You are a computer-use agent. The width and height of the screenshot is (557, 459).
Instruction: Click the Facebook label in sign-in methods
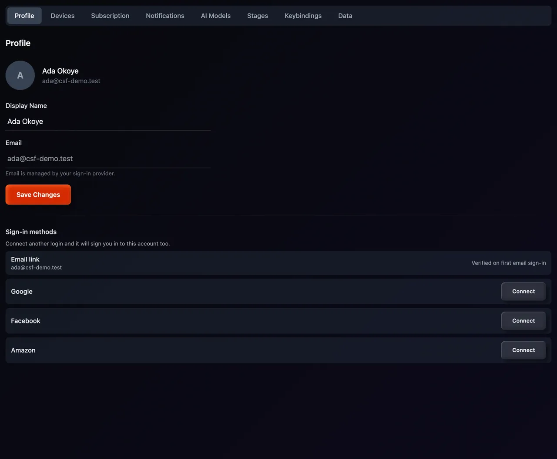26,321
